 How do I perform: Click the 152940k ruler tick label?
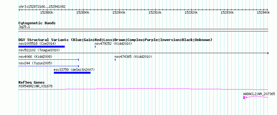coord(263,12)
